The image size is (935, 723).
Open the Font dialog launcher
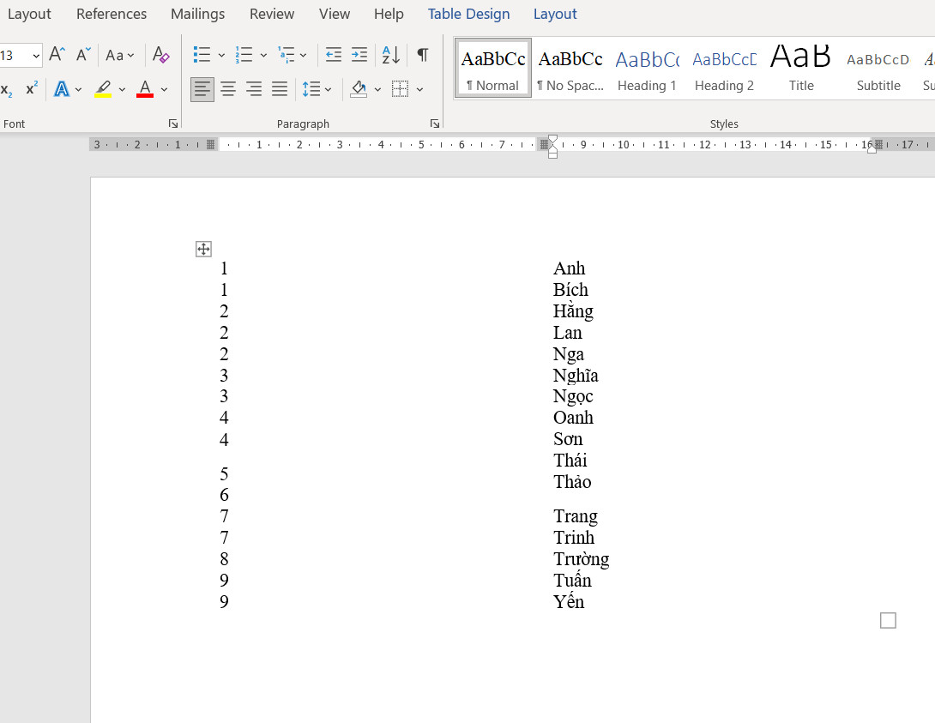[x=173, y=124]
